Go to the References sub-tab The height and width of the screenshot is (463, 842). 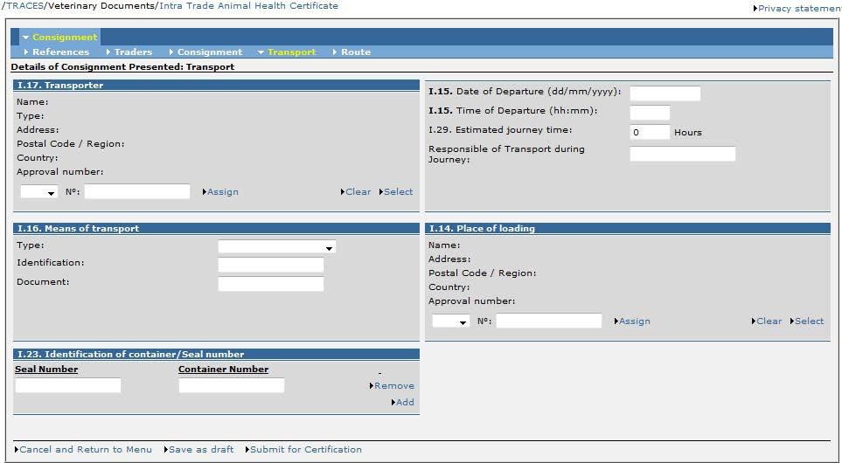point(60,52)
